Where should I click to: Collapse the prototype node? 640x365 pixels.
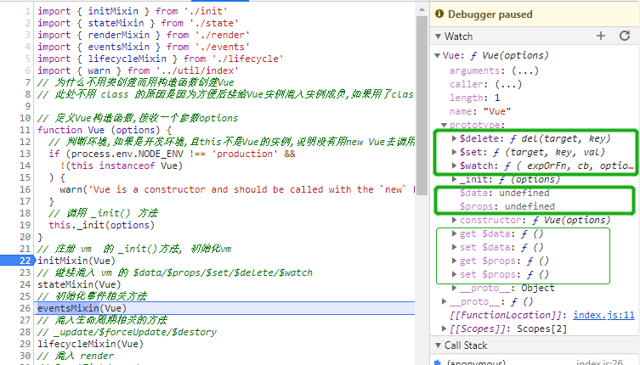[444, 125]
